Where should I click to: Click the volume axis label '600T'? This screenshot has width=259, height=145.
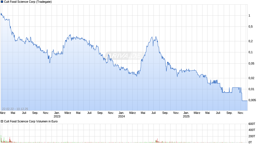tap(252, 124)
